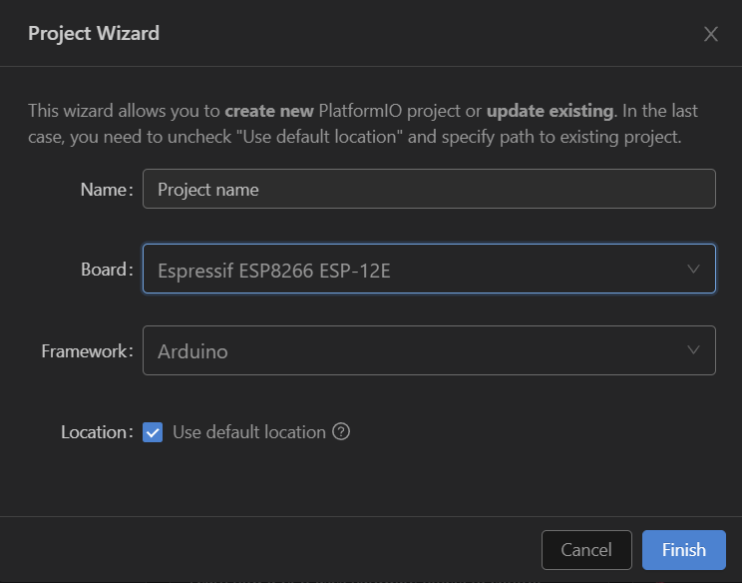This screenshot has width=742, height=583.
Task: Click Finish to create the project
Action: [683, 550]
